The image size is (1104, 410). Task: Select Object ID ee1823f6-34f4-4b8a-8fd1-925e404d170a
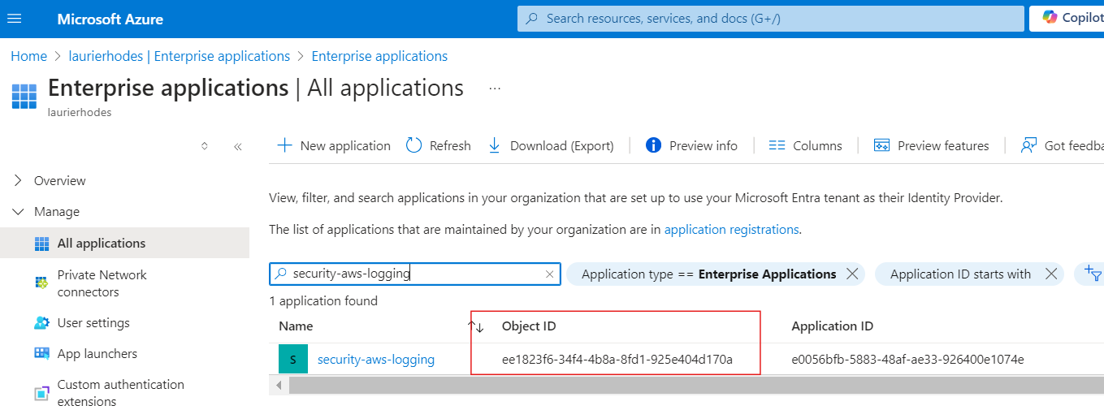(617, 360)
